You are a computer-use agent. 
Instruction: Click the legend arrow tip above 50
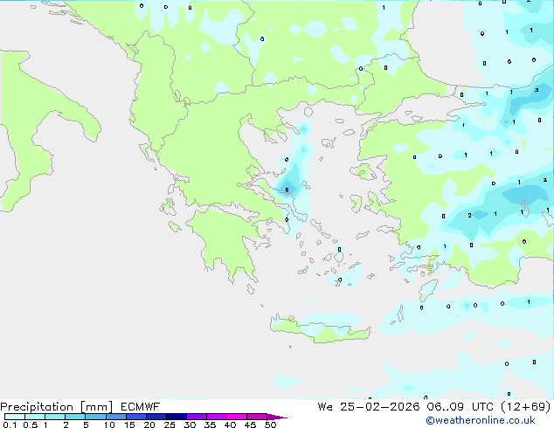pyautogui.click(x=277, y=417)
